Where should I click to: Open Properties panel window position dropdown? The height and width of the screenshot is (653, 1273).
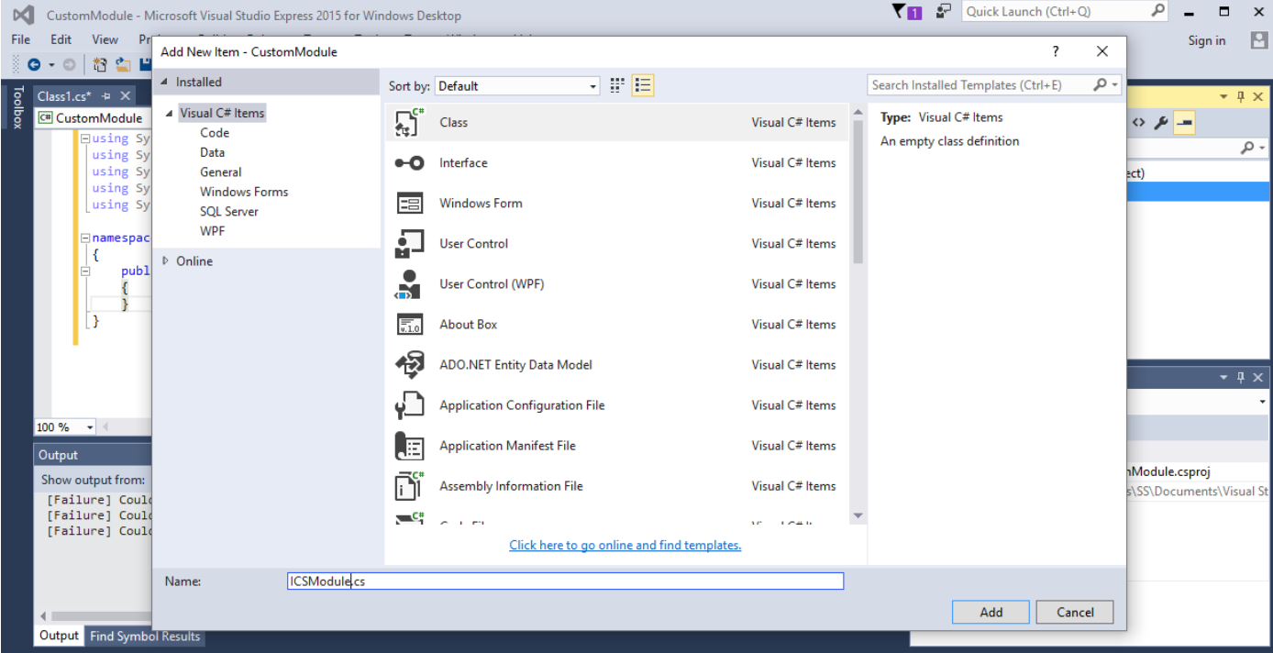click(x=1223, y=377)
